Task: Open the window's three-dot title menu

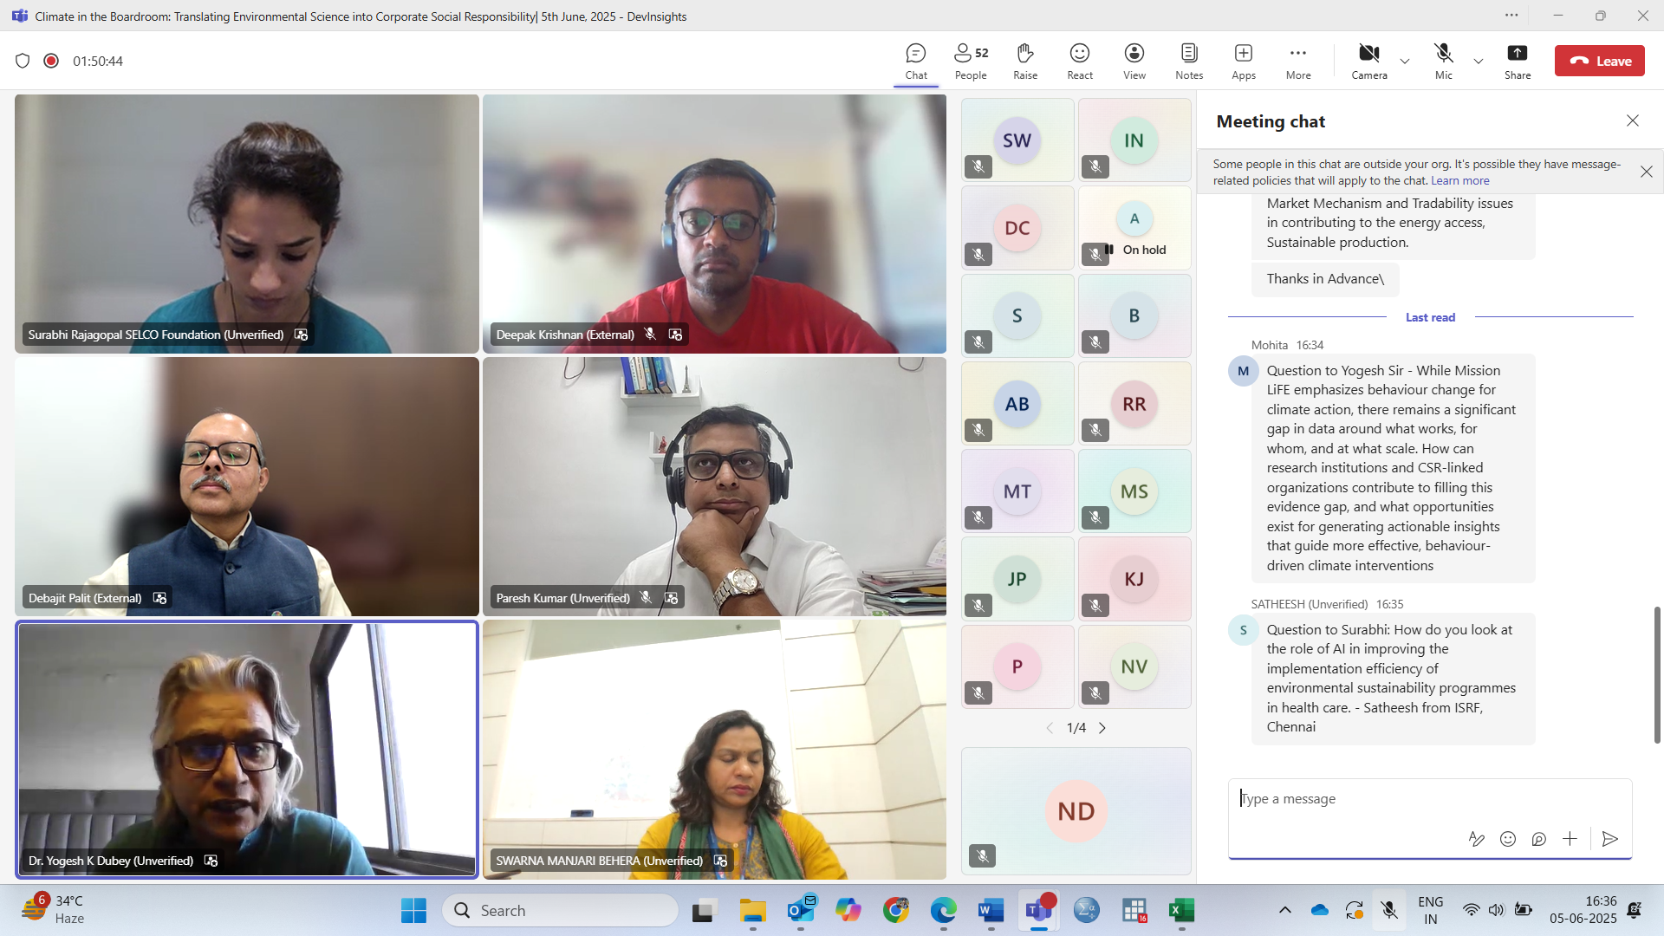Action: (1511, 15)
